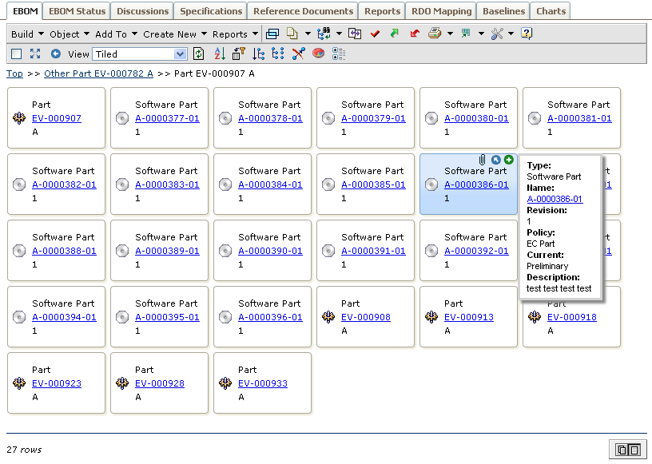The height and width of the screenshot is (464, 652).
Task: Click the blue arrow icon on highlighted tile
Action: coord(496,160)
